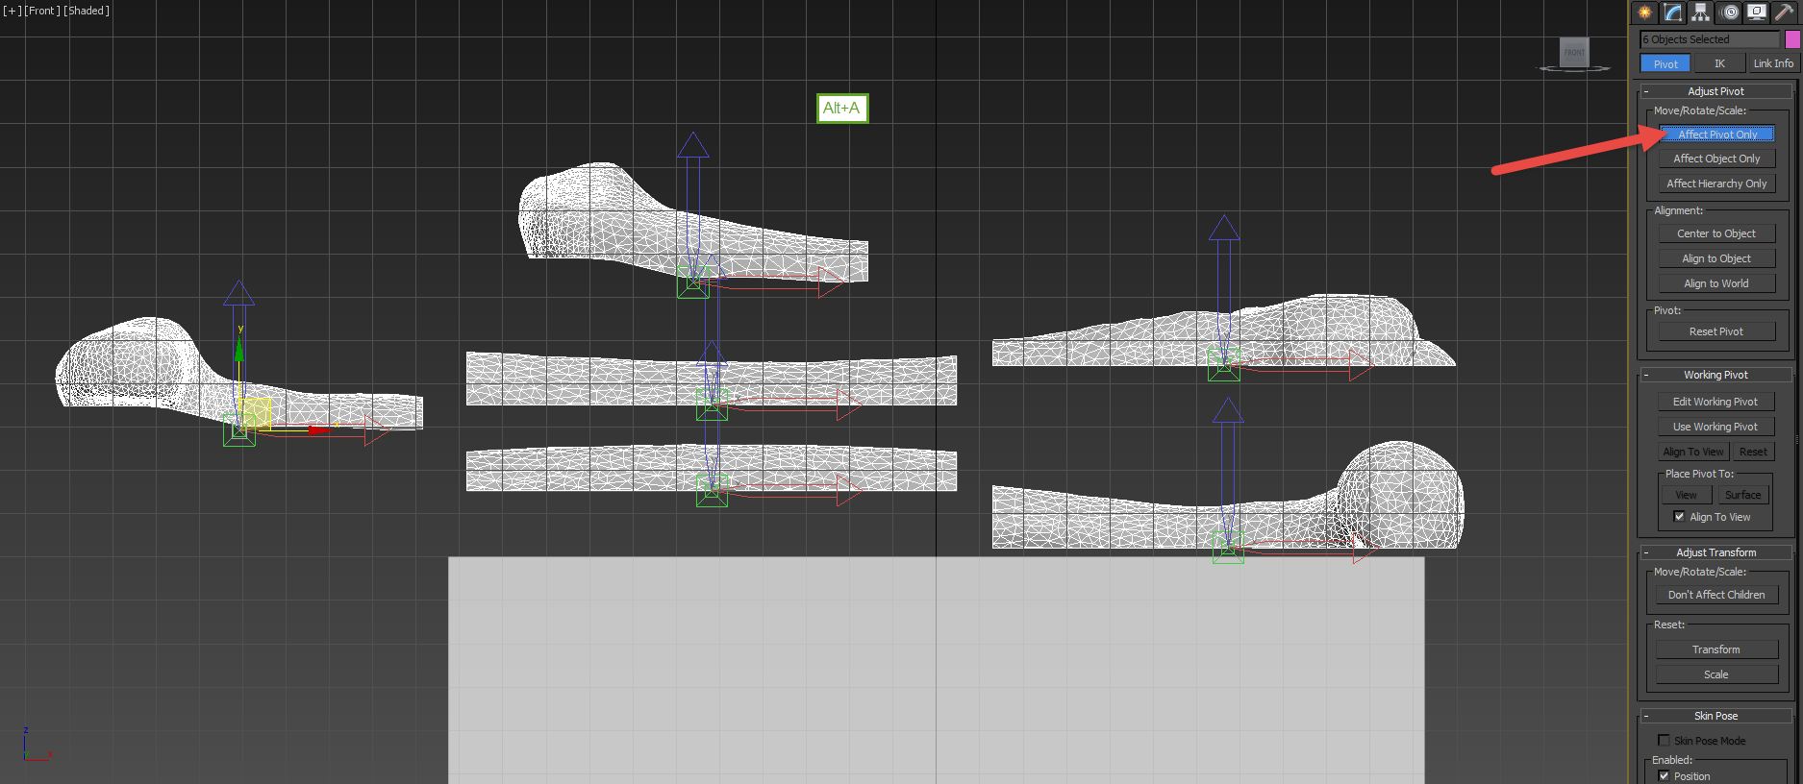The image size is (1803, 784).
Task: Toggle Don't Affect Children
Action: pos(1716,595)
